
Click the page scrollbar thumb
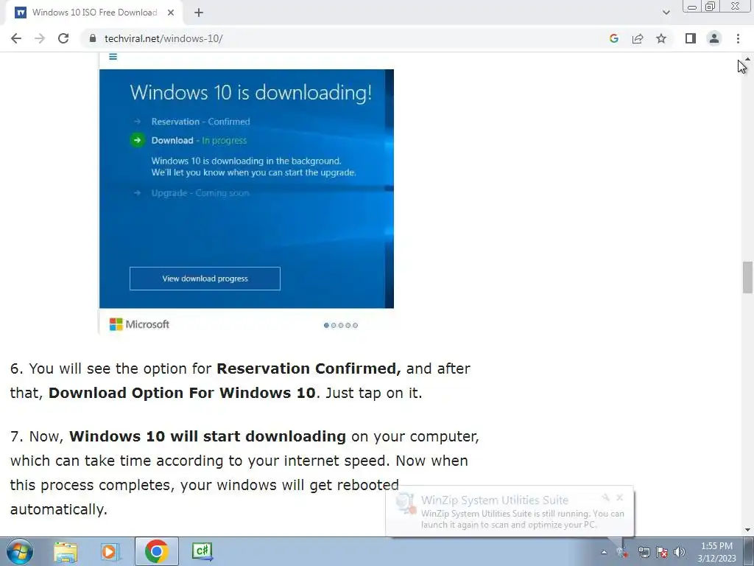[747, 277]
